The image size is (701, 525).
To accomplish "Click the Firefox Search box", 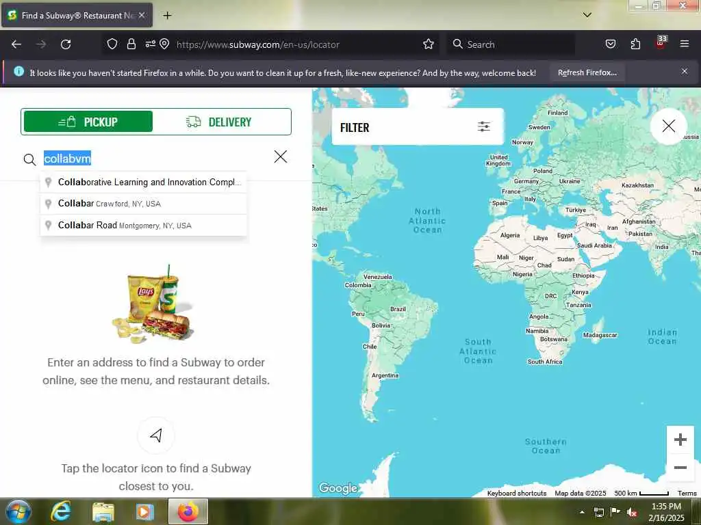I will pos(511,44).
